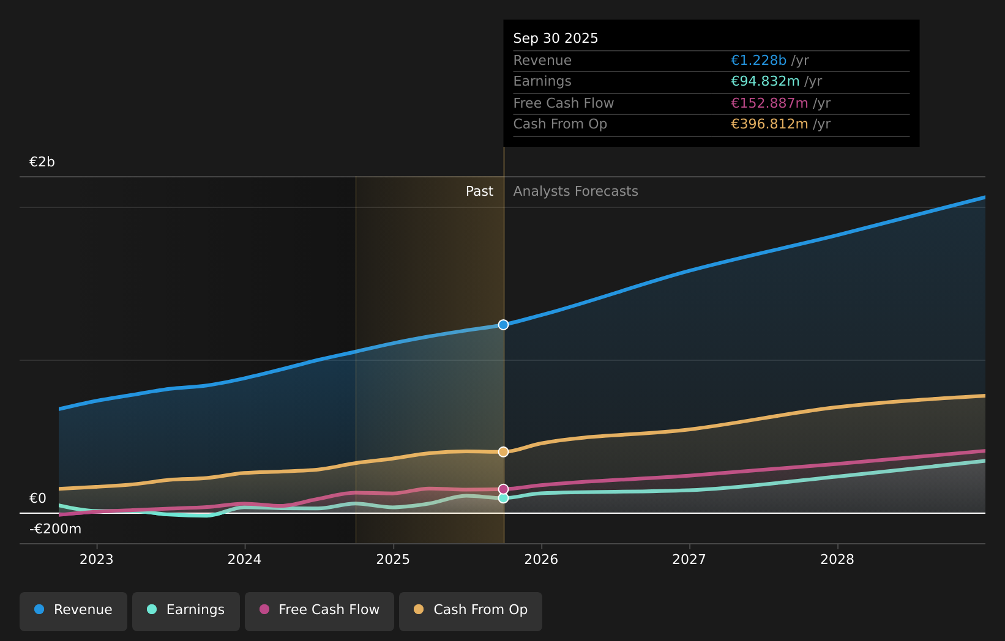1005x641 pixels.
Task: Toggle the Earnings series visibility
Action: click(x=185, y=610)
